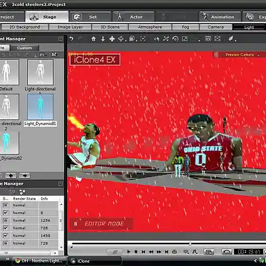Click the disabled realtime toggle near play
Image resolution: width=266 pixels, height=266 pixels.
coord(115,251)
